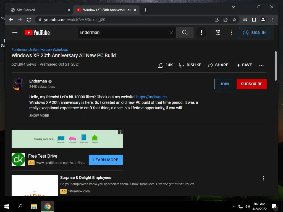Open File Explorer from taskbar
Image resolution: width=283 pixels, height=212 pixels.
(x=34, y=206)
